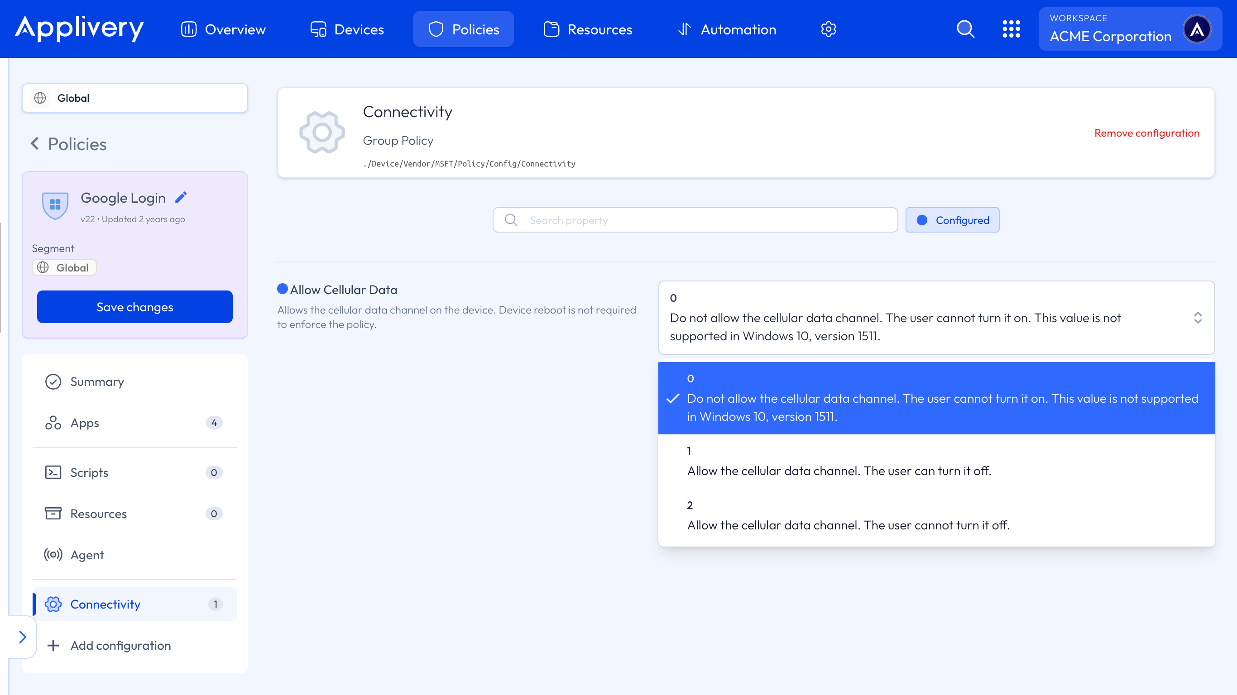Image resolution: width=1237 pixels, height=695 pixels.
Task: Click the Remove configuration link
Action: click(1146, 133)
